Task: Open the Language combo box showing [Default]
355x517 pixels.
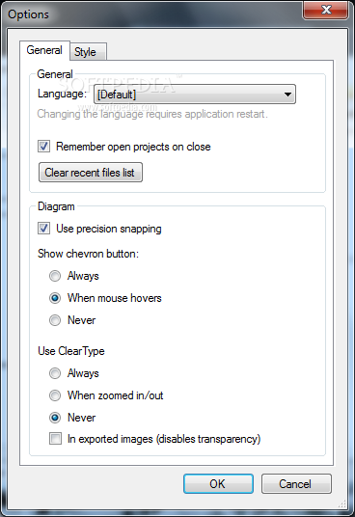Action: click(195, 95)
